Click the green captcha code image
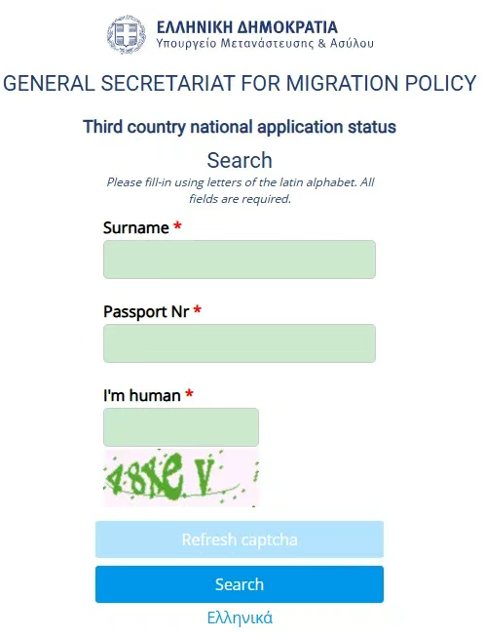This screenshot has height=638, width=484. (x=181, y=478)
